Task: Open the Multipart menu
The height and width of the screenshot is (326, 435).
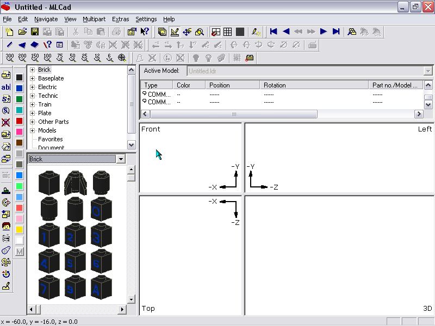Action: coord(94,19)
